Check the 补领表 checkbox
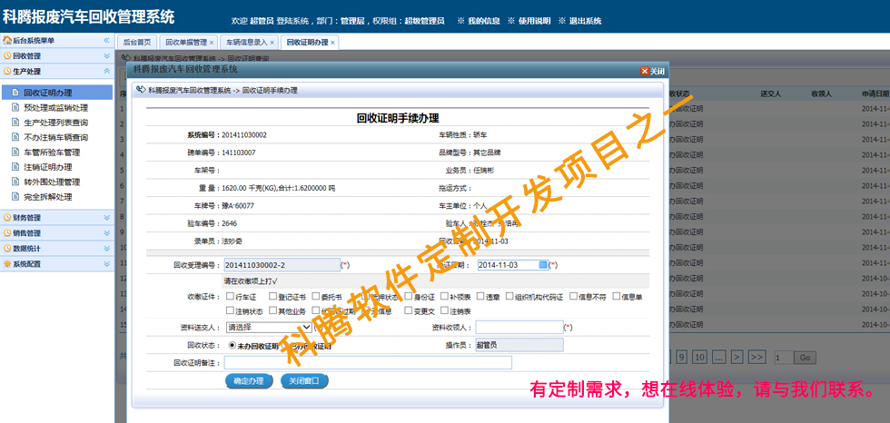 click(444, 296)
